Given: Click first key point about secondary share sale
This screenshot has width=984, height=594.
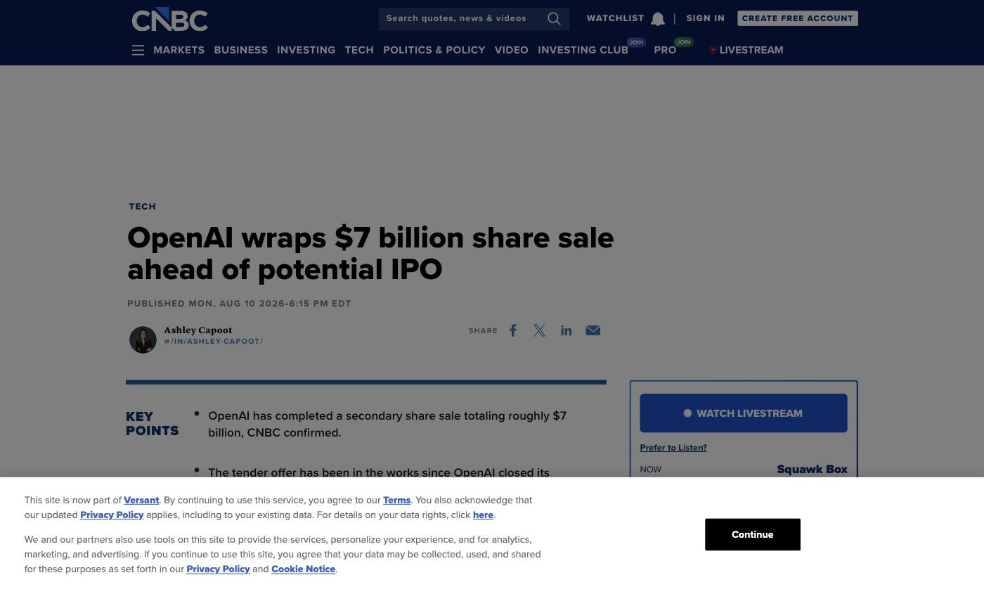Looking at the screenshot, I should 387,425.
